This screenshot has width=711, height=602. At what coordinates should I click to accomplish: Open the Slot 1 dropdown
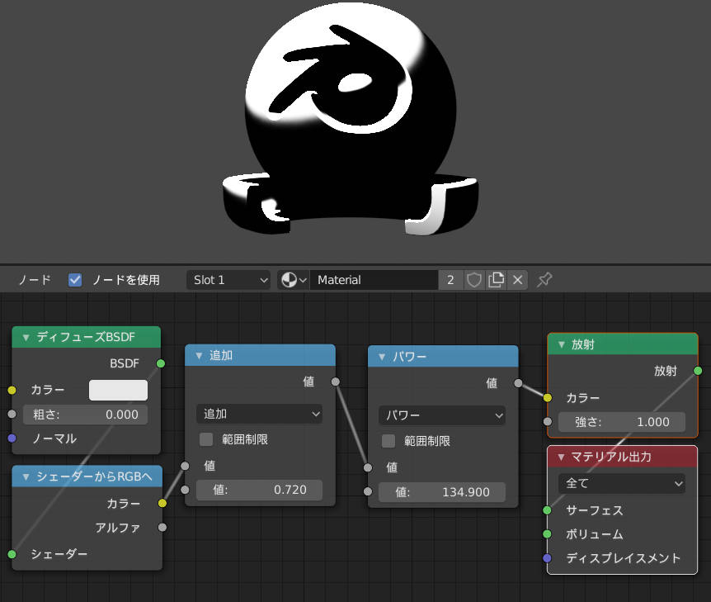tap(228, 280)
